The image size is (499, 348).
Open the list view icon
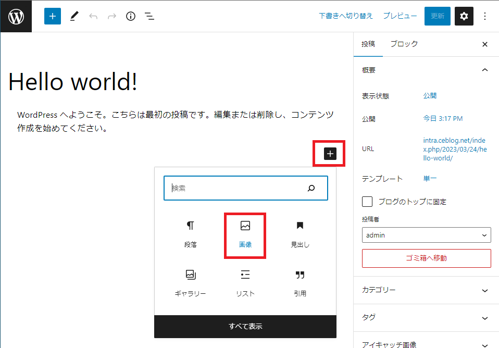149,16
